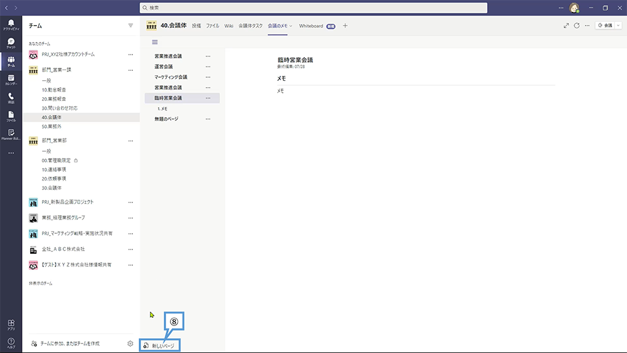
Task: Select the 営業推進会議 page at top
Action: click(x=168, y=56)
